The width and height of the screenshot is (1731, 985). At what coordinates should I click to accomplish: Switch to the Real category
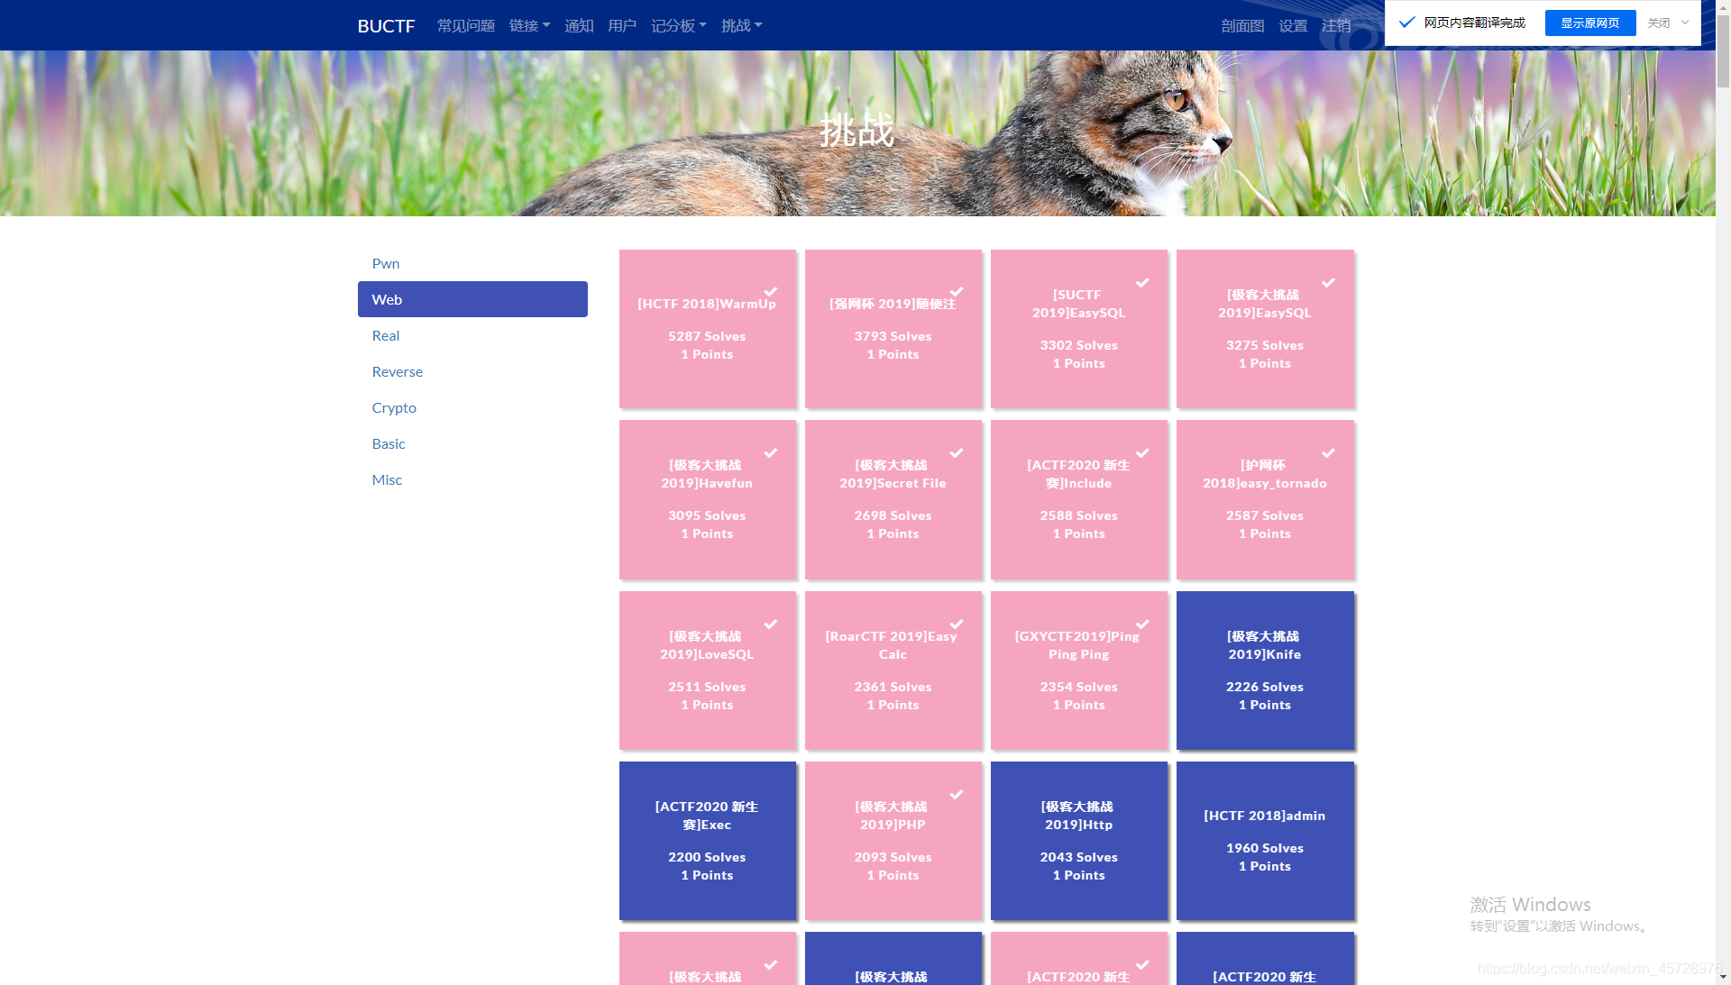pos(472,335)
